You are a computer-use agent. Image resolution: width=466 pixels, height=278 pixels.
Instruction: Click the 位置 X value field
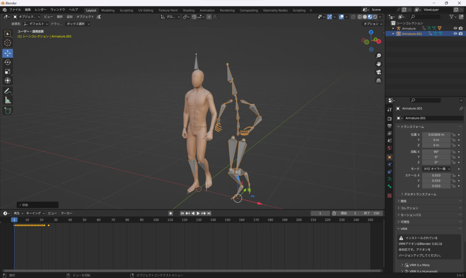coord(436,135)
